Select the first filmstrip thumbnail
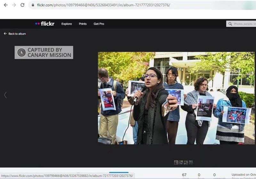 pyautogui.click(x=176, y=162)
